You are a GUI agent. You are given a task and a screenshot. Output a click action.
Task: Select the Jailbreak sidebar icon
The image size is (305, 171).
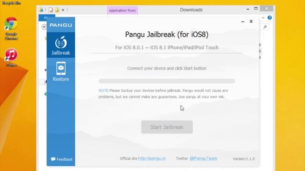61,45
